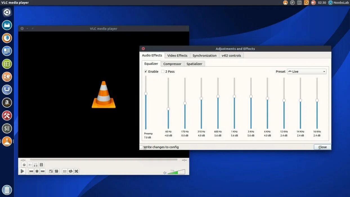Open the NoobsLab session menu
This screenshot has height=197, width=350.
coord(339,3)
